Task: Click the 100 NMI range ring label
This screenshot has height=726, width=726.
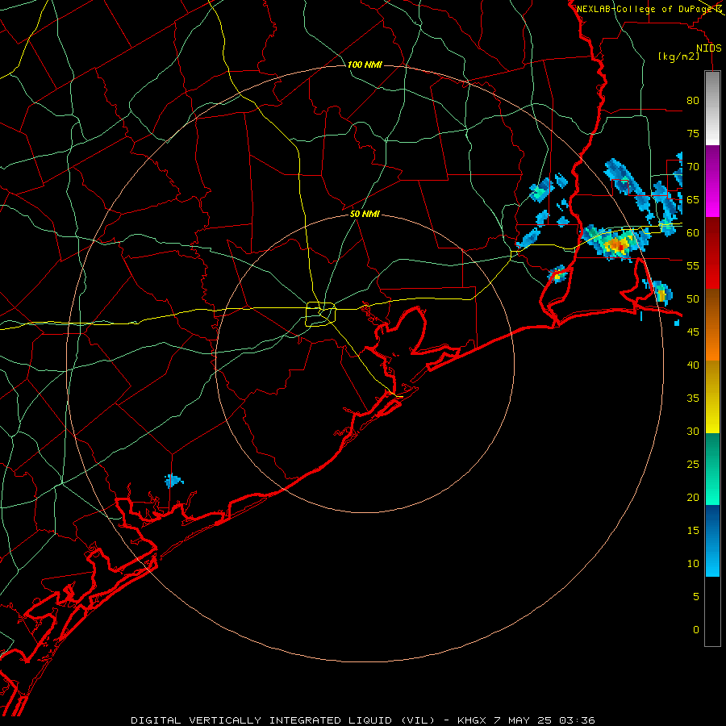Action: 365,65
